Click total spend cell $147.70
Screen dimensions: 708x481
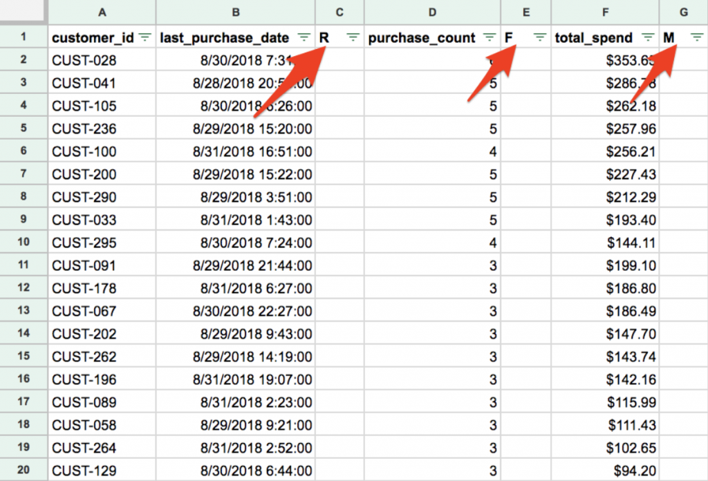click(605, 333)
